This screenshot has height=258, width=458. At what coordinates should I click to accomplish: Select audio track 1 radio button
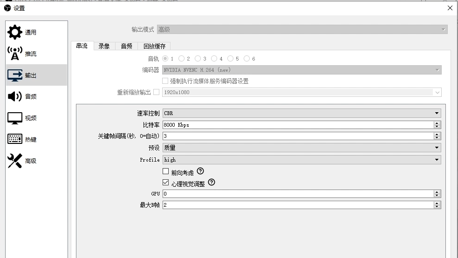tap(165, 59)
